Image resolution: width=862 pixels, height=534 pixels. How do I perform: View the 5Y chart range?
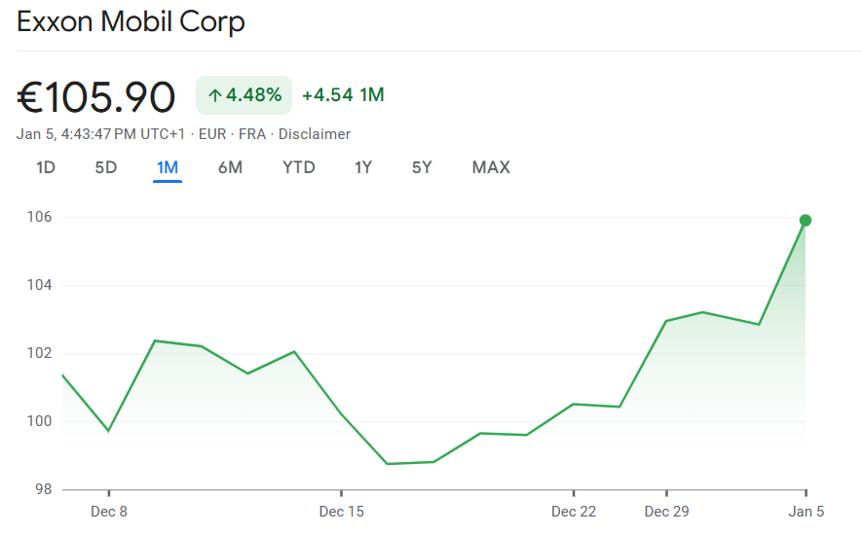(422, 167)
